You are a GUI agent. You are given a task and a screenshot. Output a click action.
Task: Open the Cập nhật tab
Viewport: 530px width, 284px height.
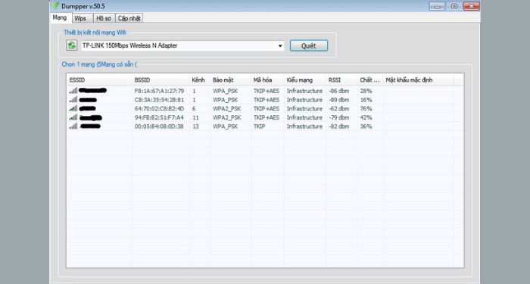click(x=129, y=18)
